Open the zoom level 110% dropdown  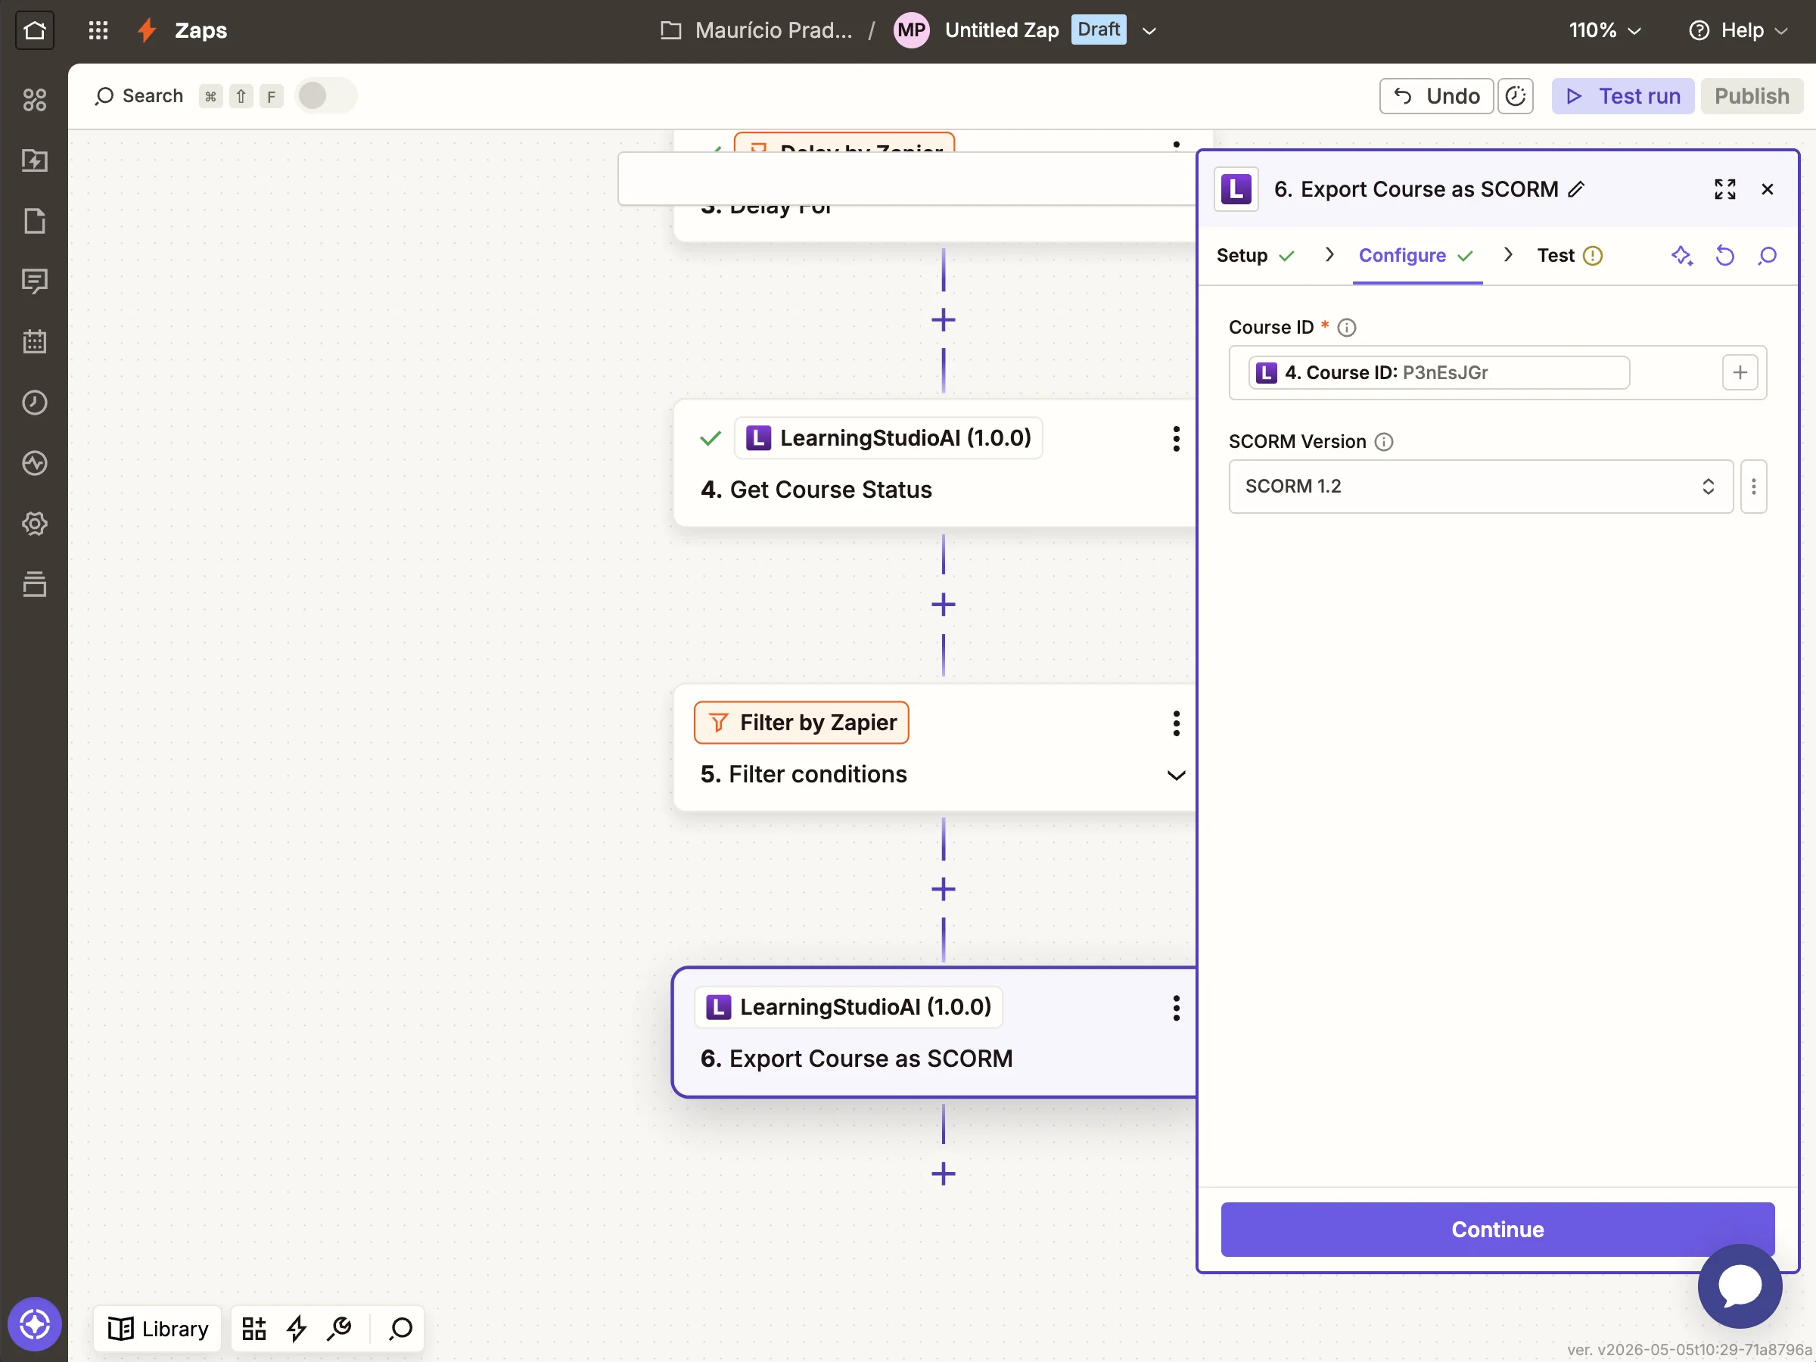[1604, 30]
